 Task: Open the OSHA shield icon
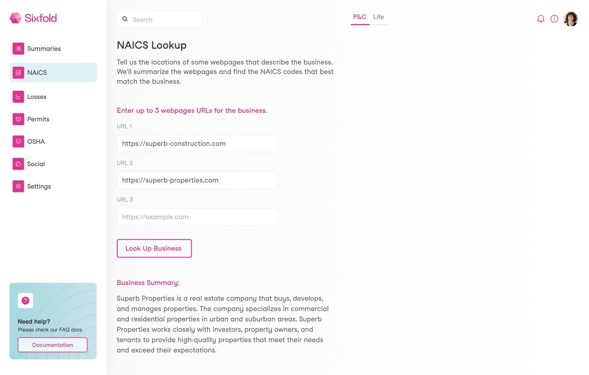click(18, 142)
